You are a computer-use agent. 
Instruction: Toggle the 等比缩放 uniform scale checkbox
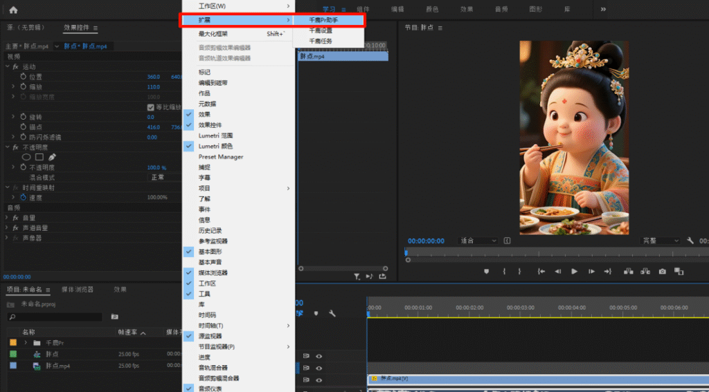click(x=151, y=107)
